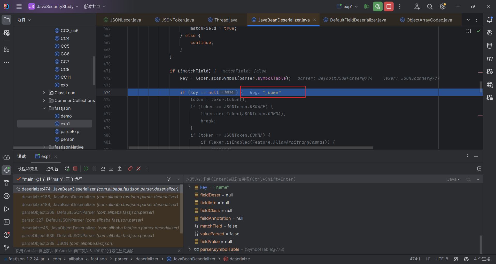496x264 pixels.
Task: Rerun exp1 in debugger toolbar
Action: click(67, 169)
